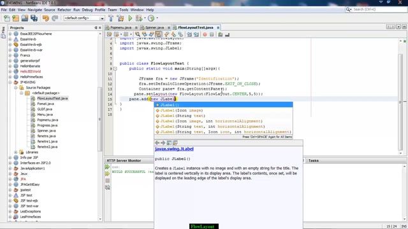Expand the JavaApplication1 project node
The width and height of the screenshot is (408, 229).
click(x=10, y=168)
